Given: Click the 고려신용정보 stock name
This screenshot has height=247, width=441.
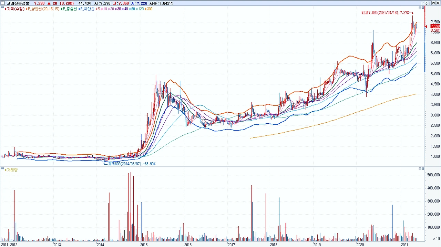Looking at the screenshot, I should pyautogui.click(x=18, y=3).
